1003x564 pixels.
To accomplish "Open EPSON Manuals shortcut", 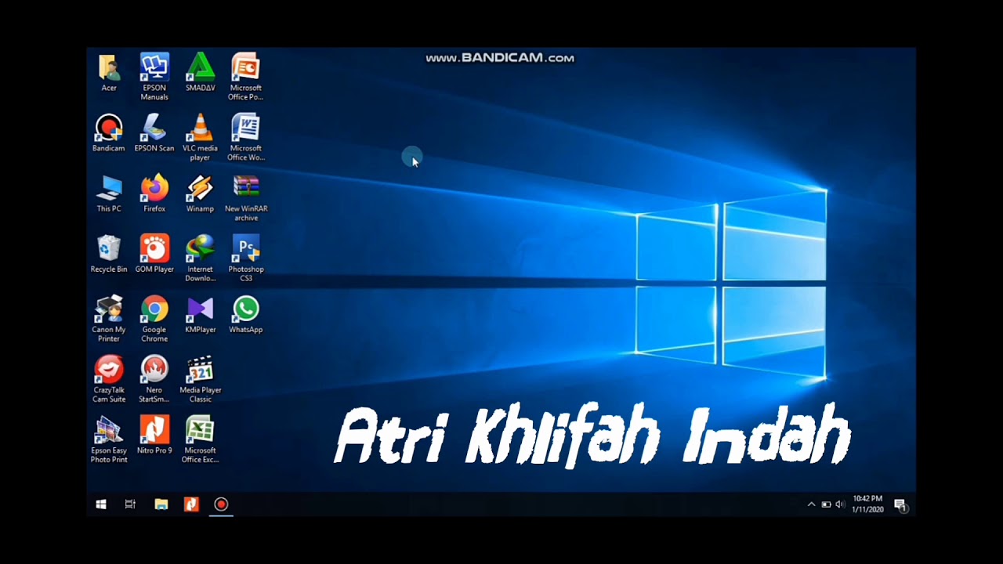I will coord(154,77).
